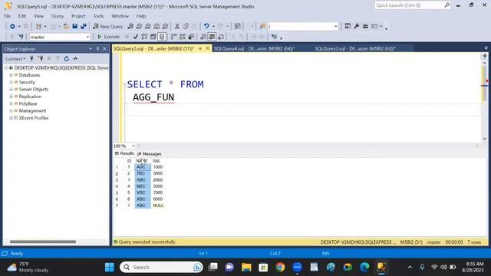Click the Change Connection plug icon
The height and width of the screenshot is (276, 491).
(21, 37)
